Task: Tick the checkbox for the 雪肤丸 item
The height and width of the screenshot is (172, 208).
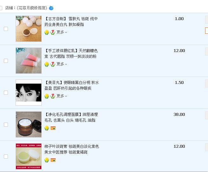Action: (x=6, y=29)
